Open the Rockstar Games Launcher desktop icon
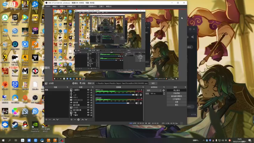The height and width of the screenshot is (143, 254). 25,60
